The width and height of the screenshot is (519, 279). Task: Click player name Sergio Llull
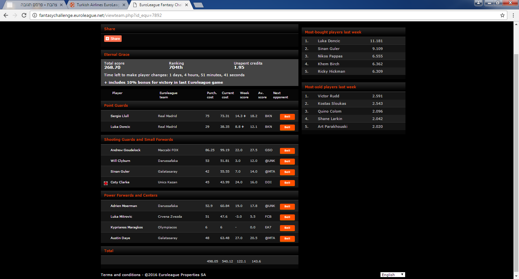coord(120,116)
